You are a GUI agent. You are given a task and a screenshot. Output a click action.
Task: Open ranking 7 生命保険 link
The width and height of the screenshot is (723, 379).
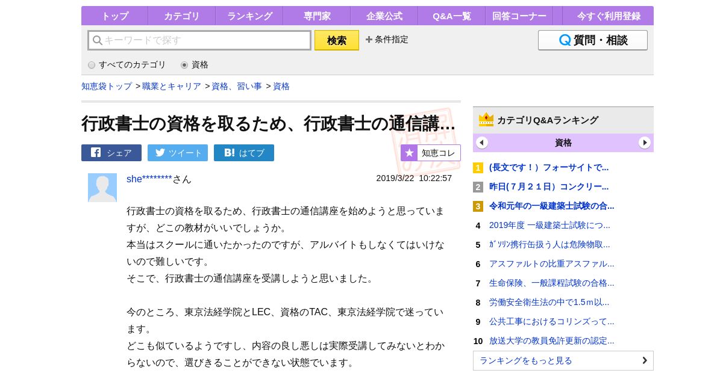click(552, 283)
